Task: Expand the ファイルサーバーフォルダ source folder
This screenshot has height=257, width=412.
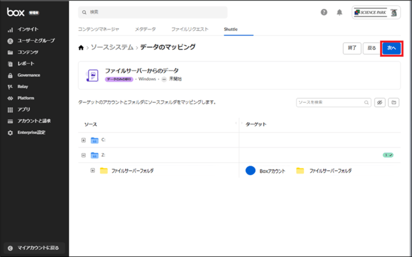Action: point(92,171)
